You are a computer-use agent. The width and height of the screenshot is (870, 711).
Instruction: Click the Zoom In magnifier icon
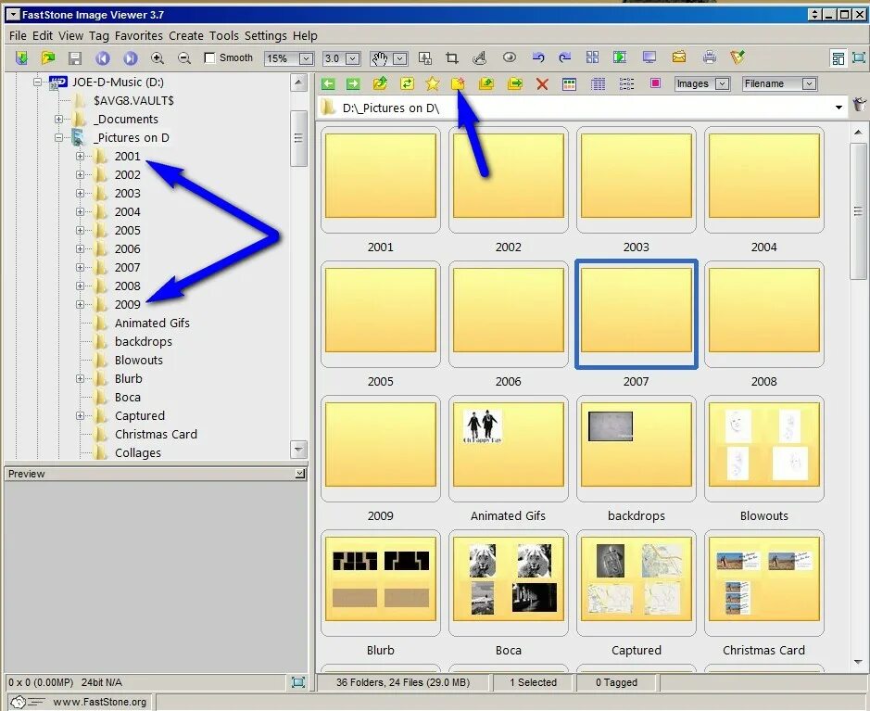click(x=158, y=57)
